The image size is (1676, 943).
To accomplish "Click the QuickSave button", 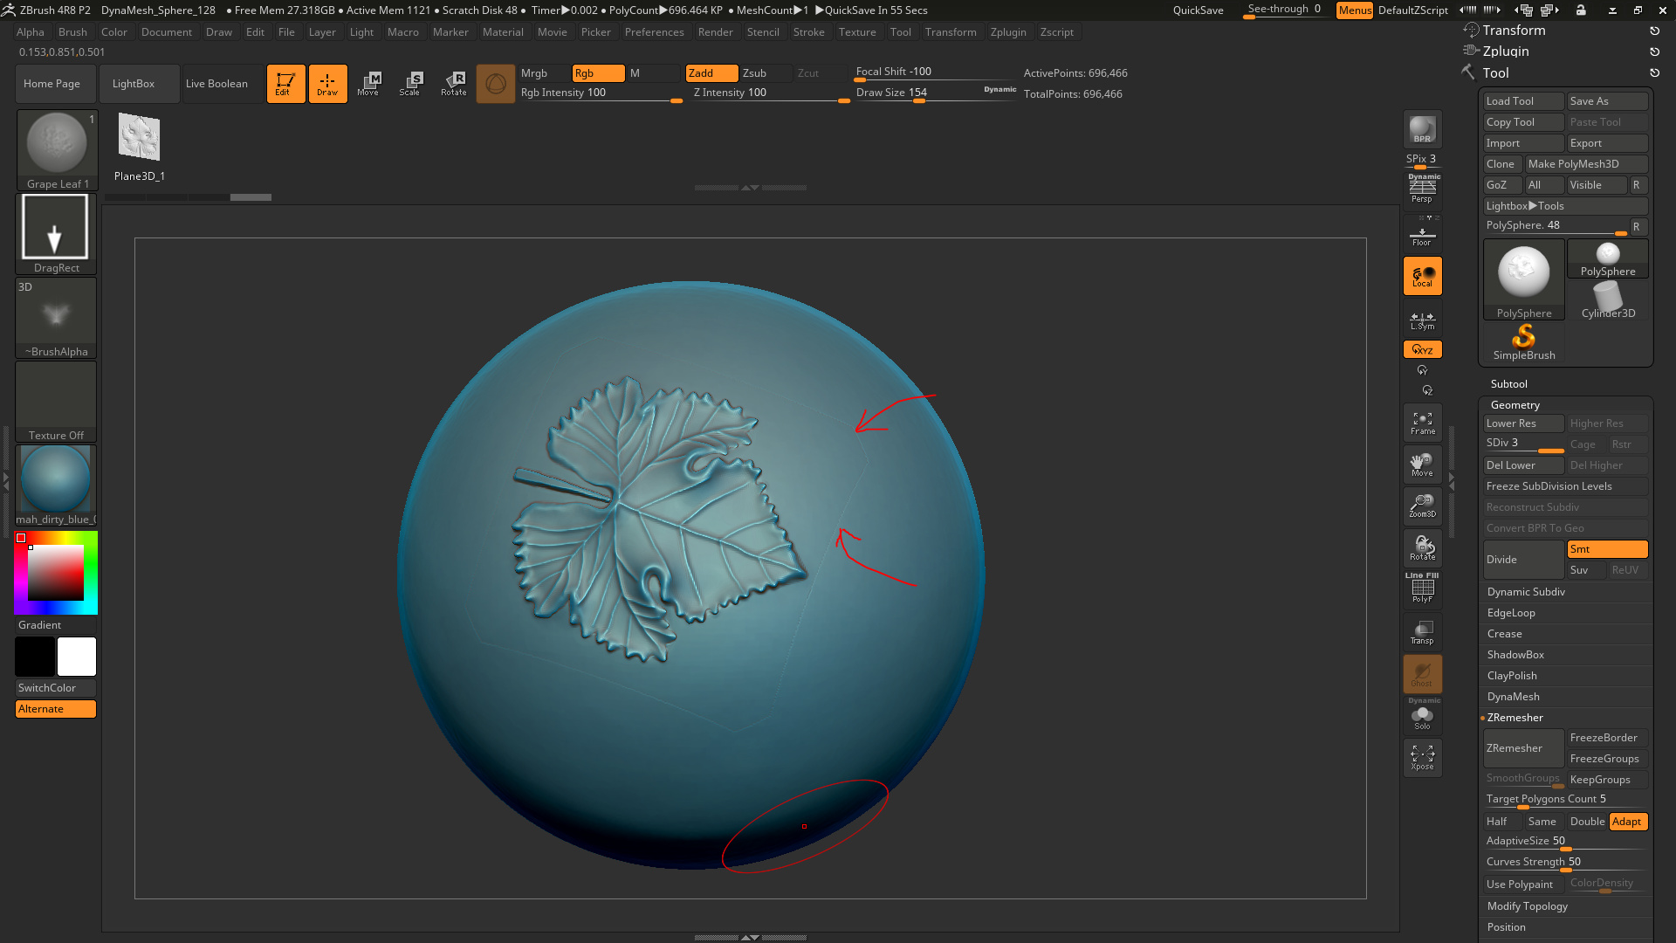I will (1198, 10).
